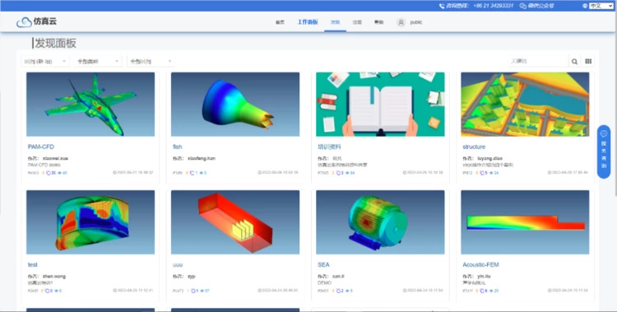Expand the all types filter dropdown
Screen dimensions: 617x312
(x=98, y=62)
